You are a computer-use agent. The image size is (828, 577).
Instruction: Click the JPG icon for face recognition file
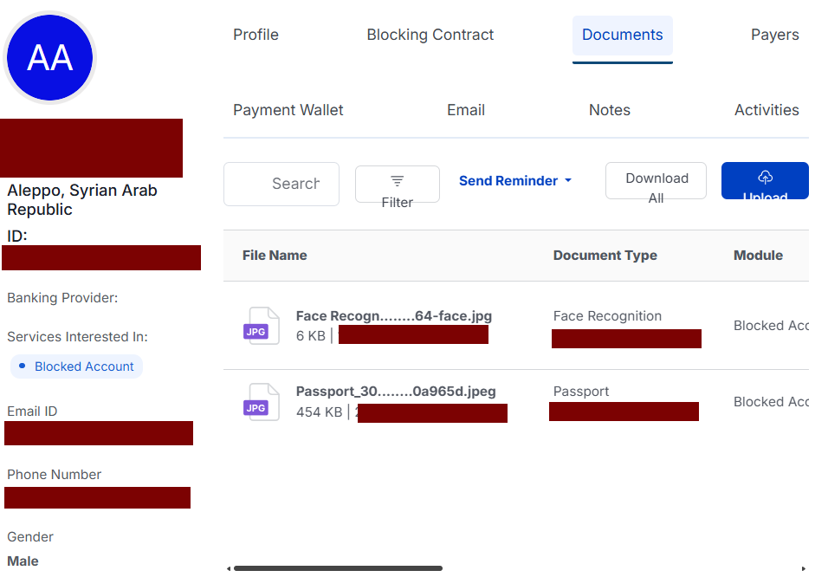point(262,326)
